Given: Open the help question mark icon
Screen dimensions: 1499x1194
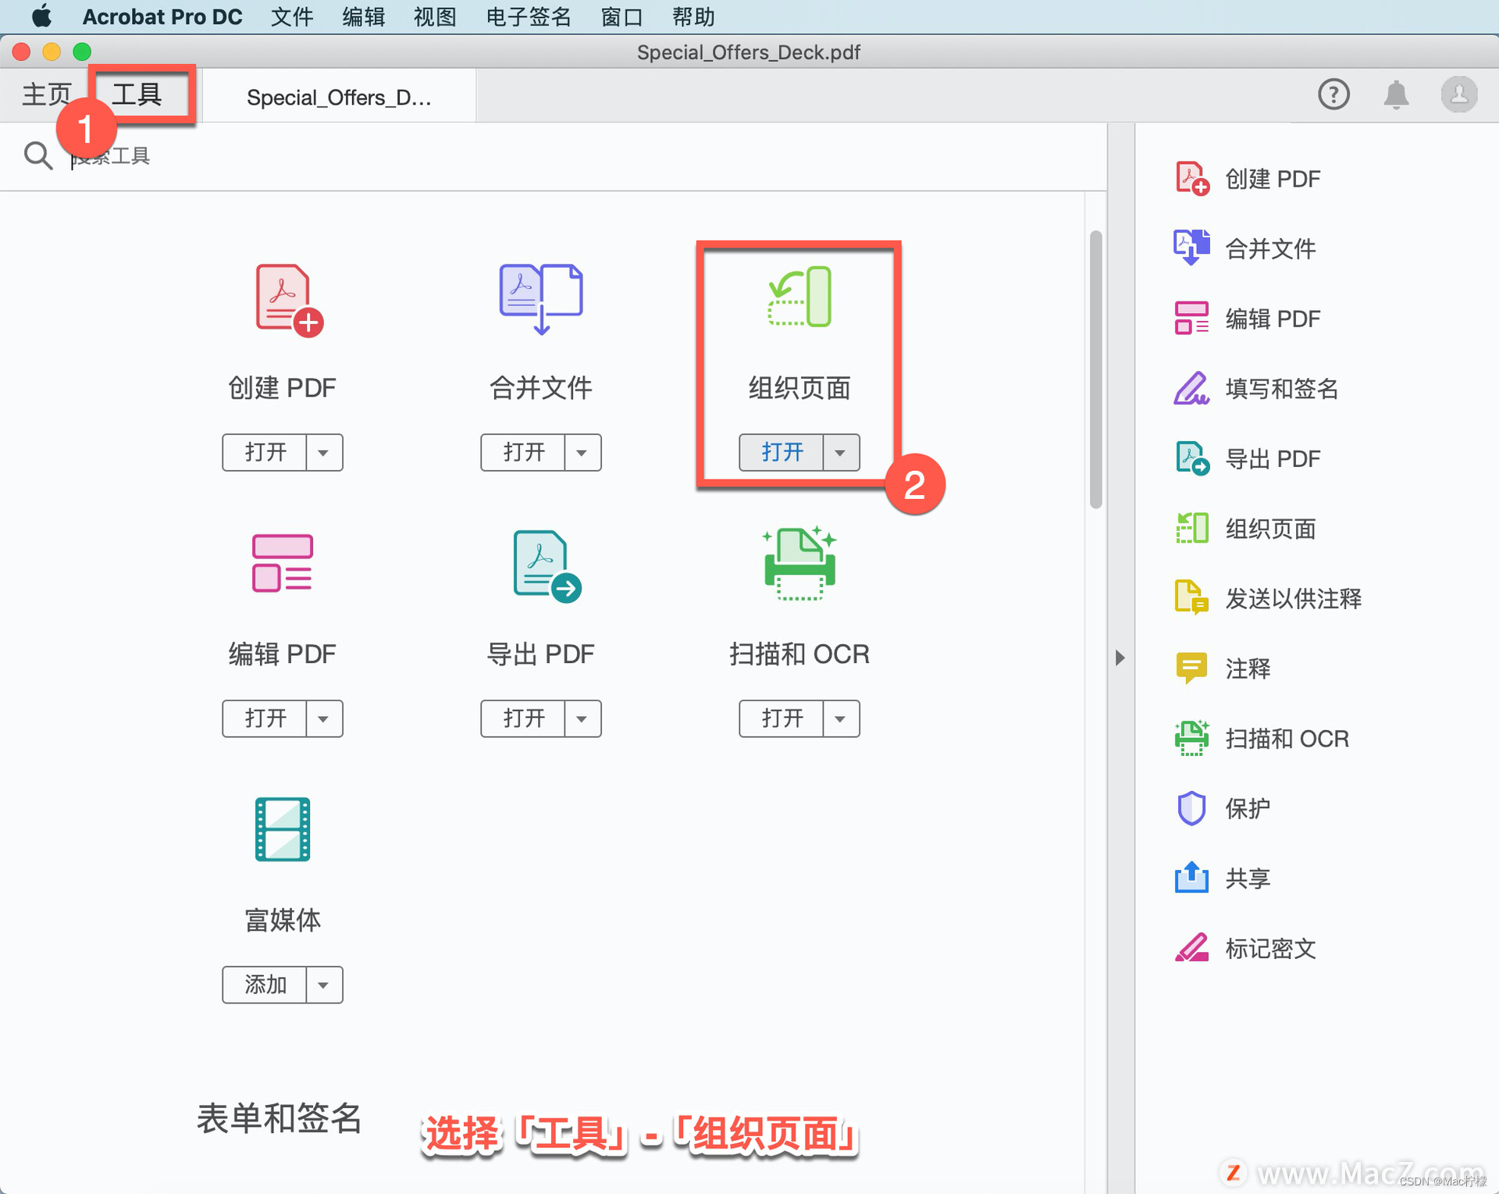Looking at the screenshot, I should pyautogui.click(x=1333, y=95).
